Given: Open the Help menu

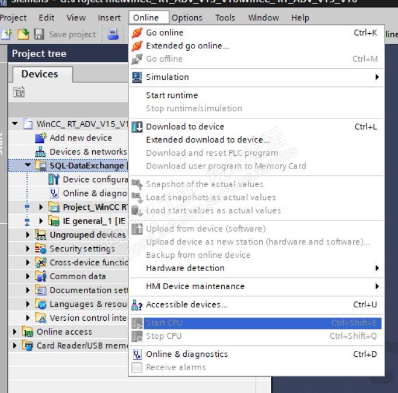Looking at the screenshot, I should pyautogui.click(x=301, y=17).
